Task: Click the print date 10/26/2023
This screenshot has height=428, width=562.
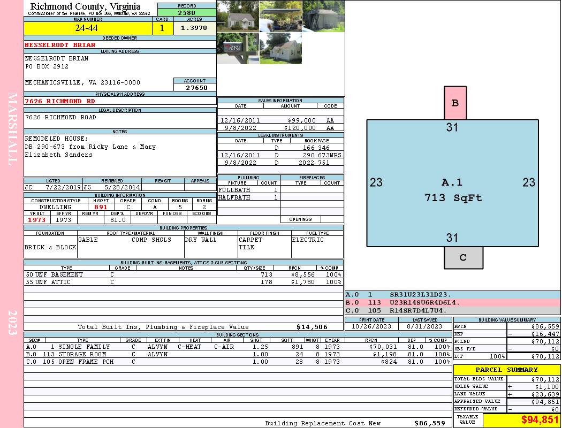Action: click(371, 327)
